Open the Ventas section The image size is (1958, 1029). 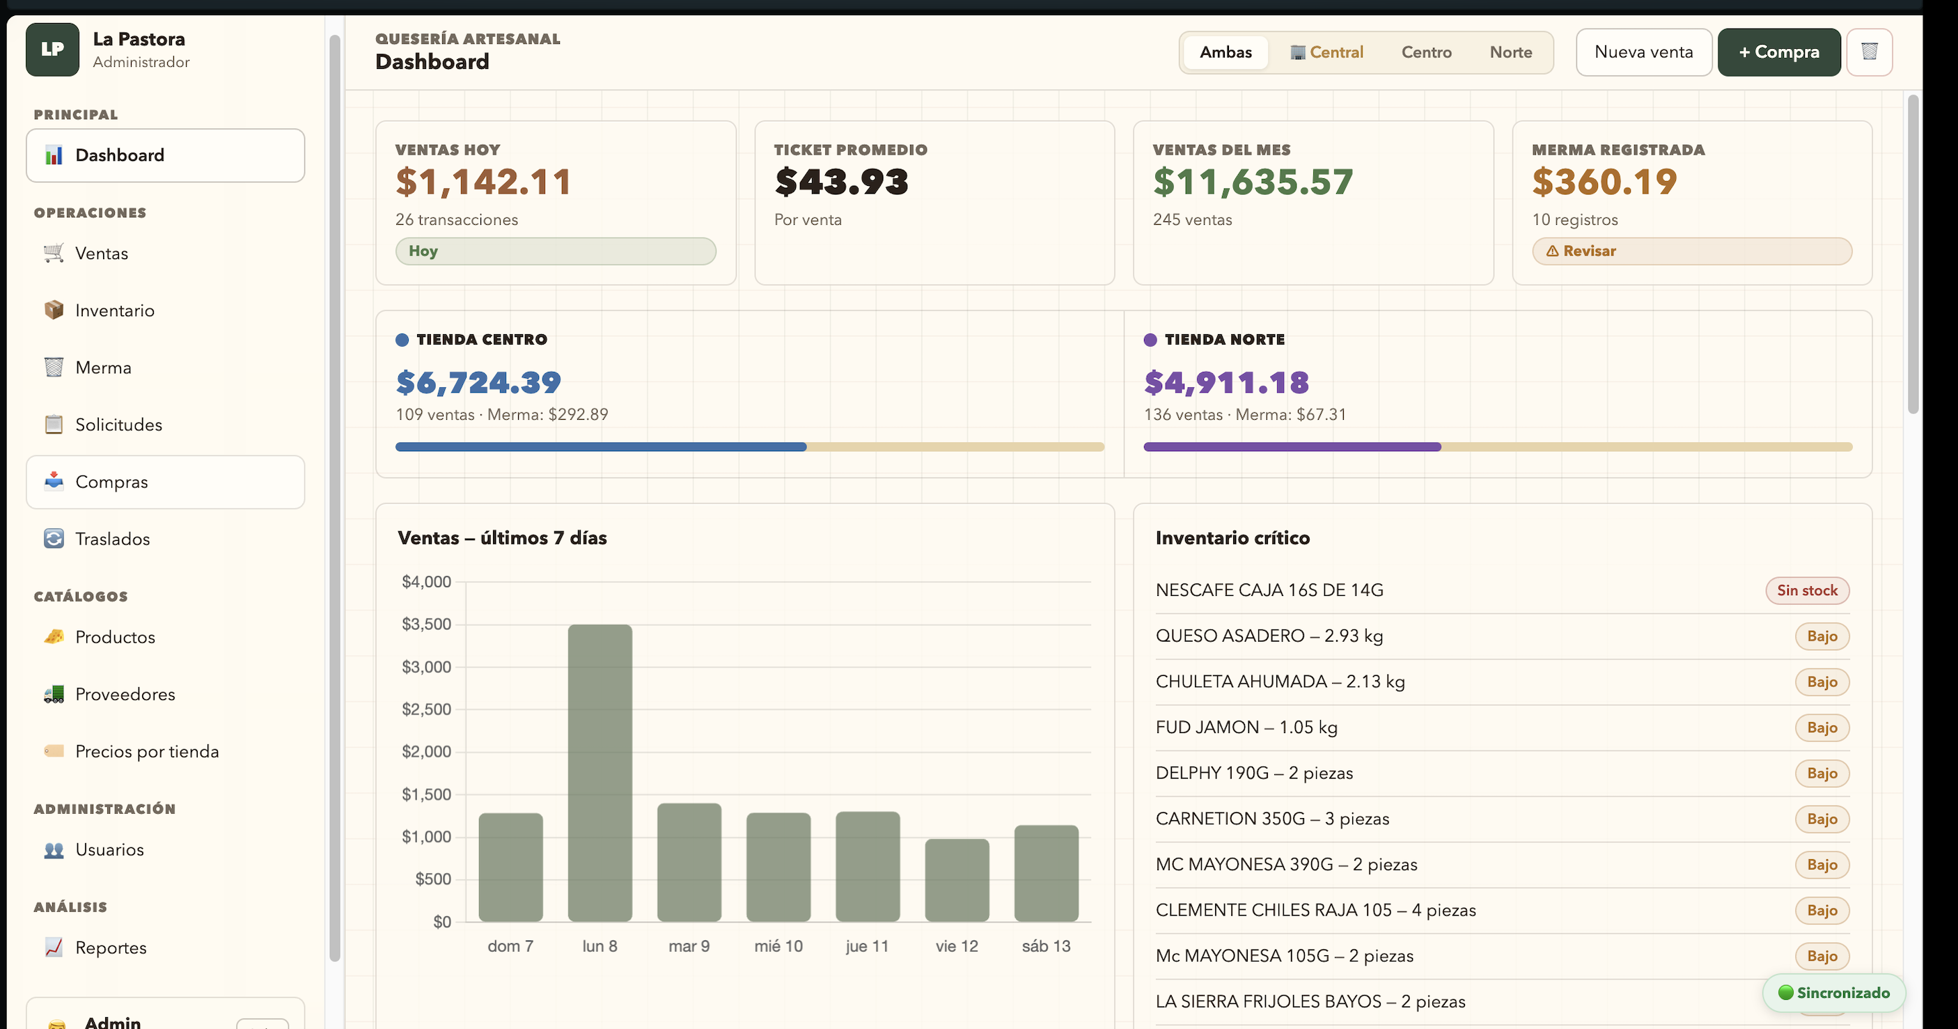coord(166,253)
